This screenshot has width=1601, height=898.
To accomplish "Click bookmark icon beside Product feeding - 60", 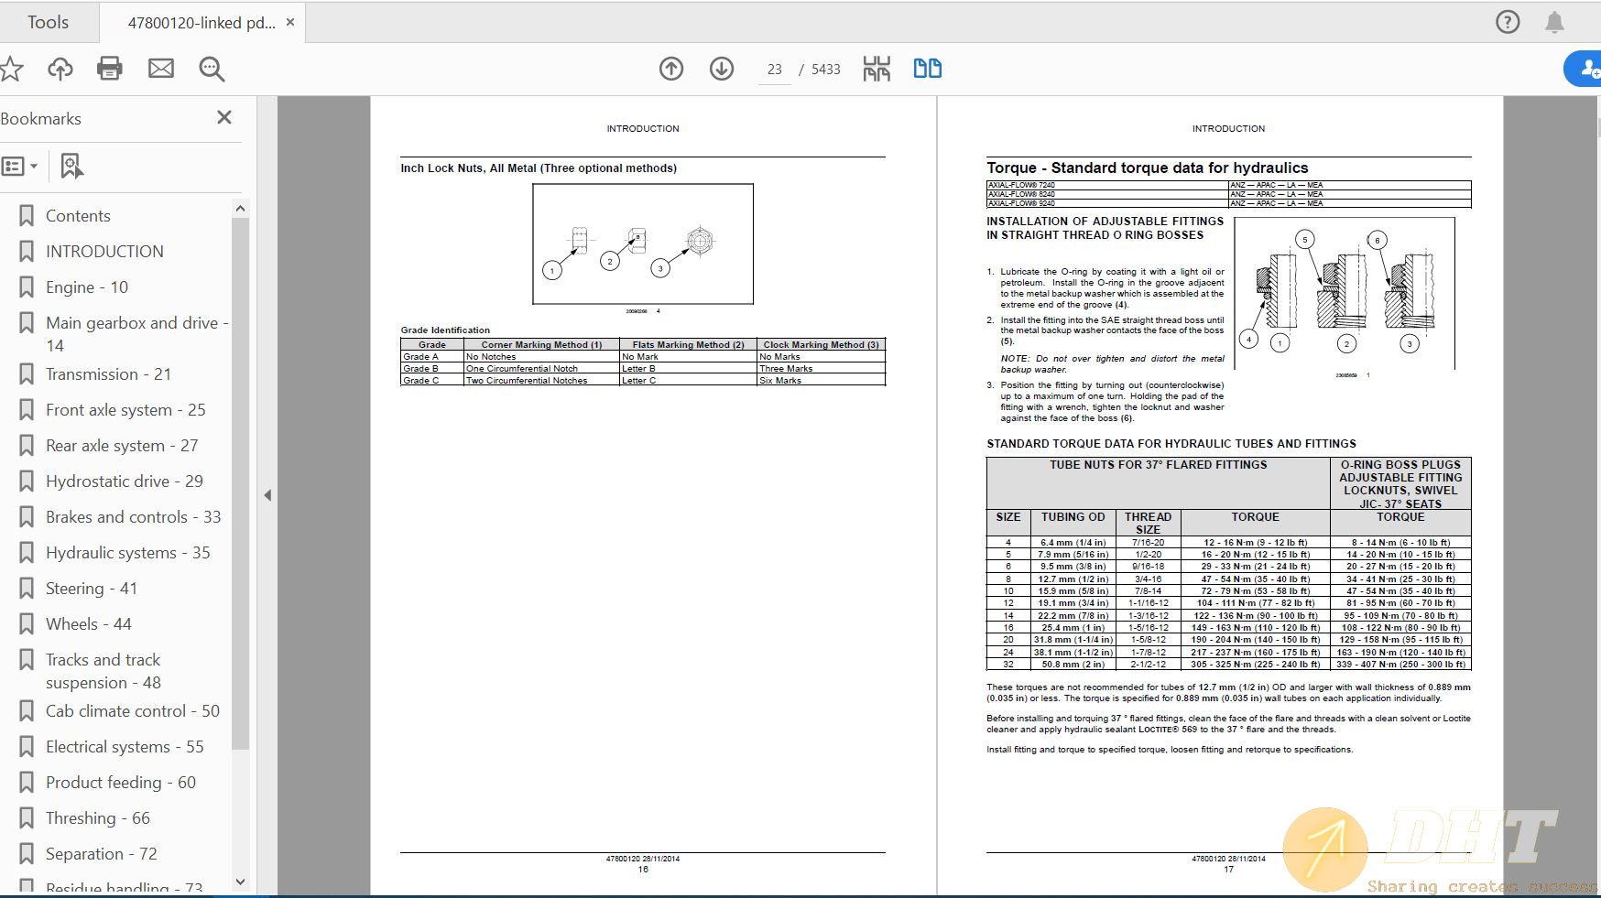I will [27, 783].
